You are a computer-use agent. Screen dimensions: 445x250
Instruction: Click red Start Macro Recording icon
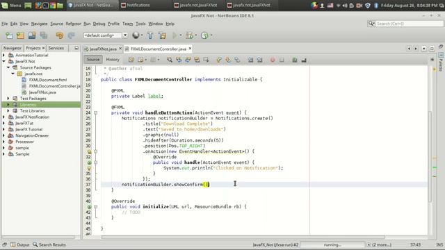(273, 60)
